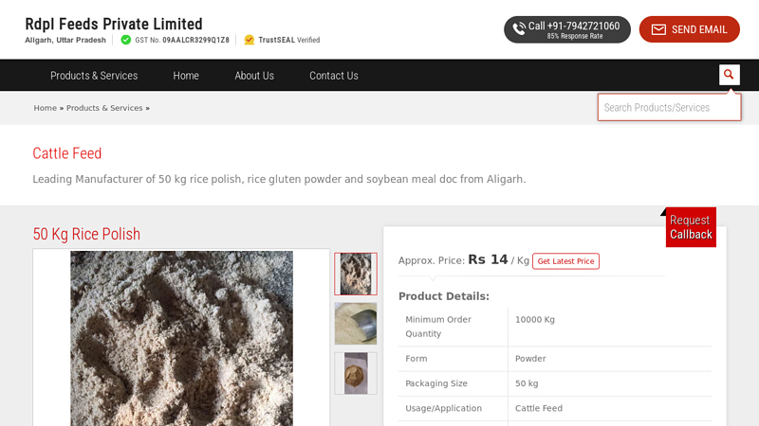Go to the Home menu item
The height and width of the screenshot is (426, 759).
[186, 76]
